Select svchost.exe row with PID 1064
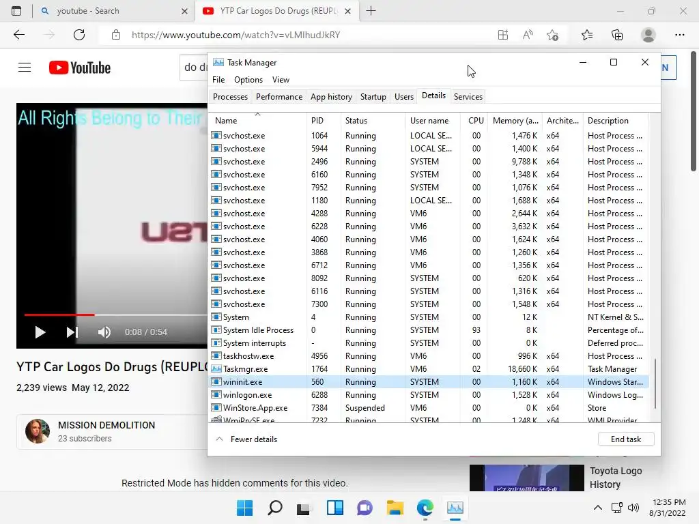 pyautogui.click(x=429, y=136)
